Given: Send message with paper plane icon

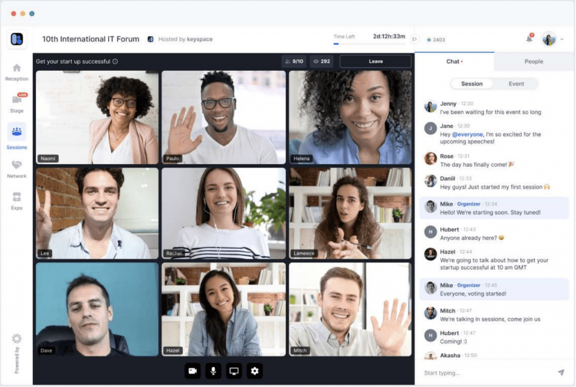Looking at the screenshot, I should 561,372.
